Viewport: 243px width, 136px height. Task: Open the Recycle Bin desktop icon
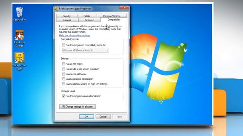coord(19,14)
